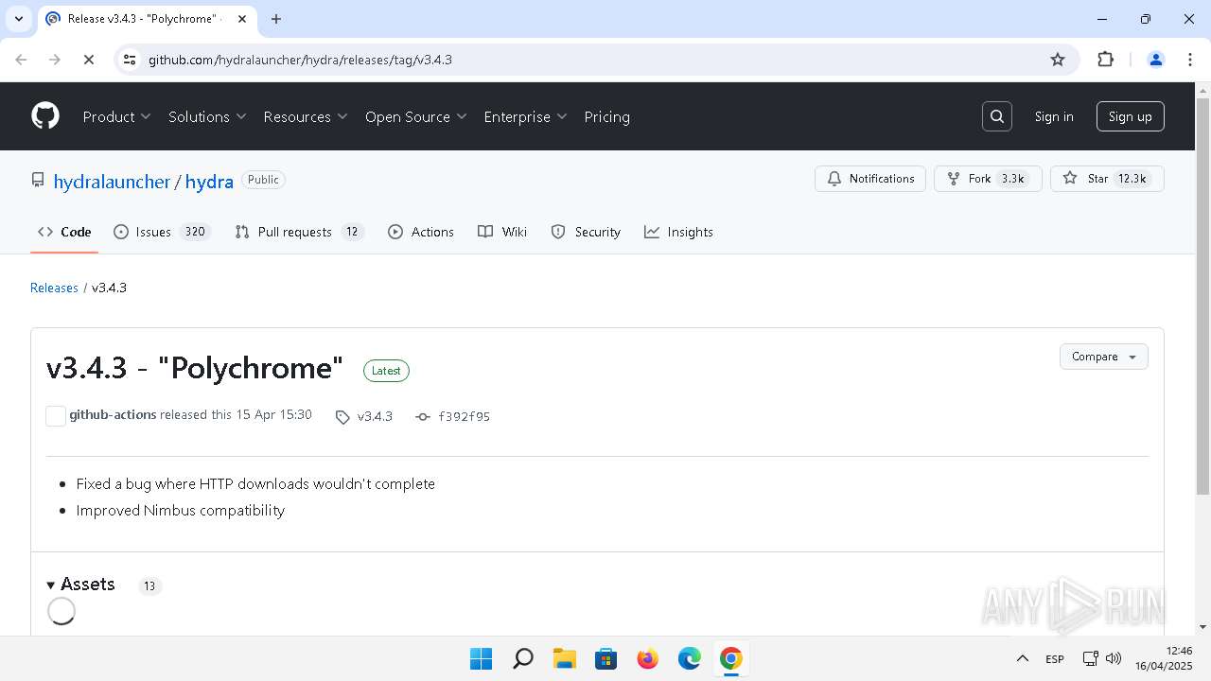
Task: Close the Release v3.4.3 tab
Action: pyautogui.click(x=240, y=19)
